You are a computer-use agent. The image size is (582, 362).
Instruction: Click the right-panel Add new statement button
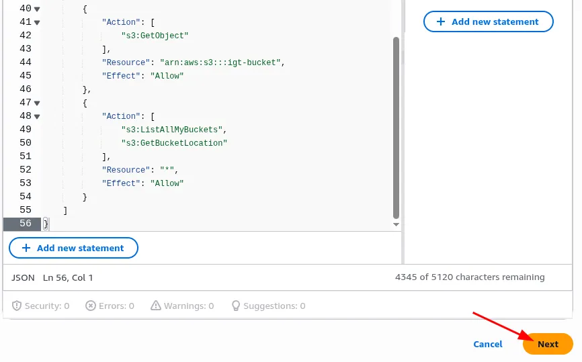488,21
